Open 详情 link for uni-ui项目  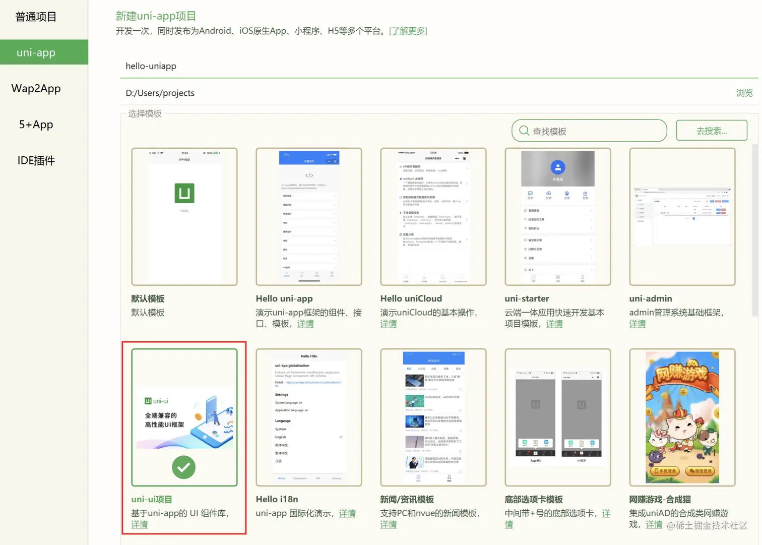[140, 524]
